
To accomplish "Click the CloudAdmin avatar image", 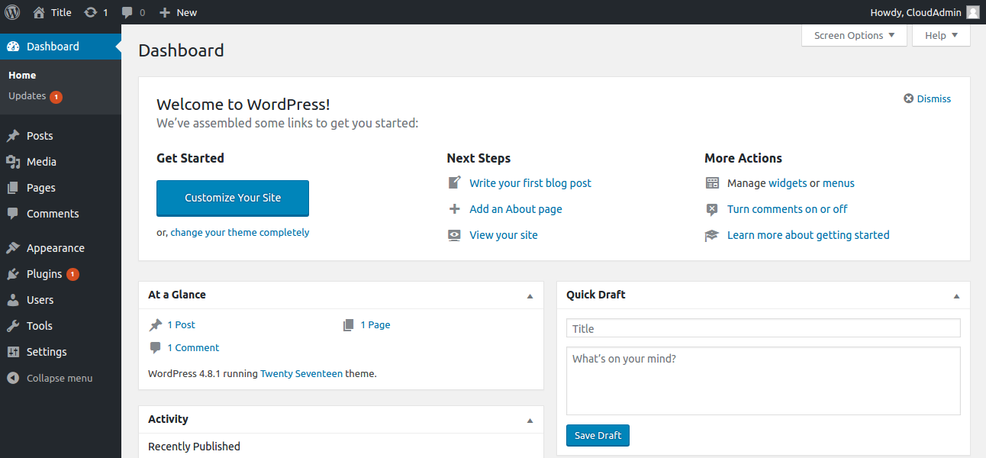I will (972, 12).
